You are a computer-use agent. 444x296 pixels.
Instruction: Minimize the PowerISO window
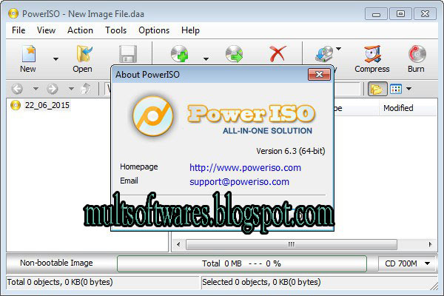tap(376, 14)
